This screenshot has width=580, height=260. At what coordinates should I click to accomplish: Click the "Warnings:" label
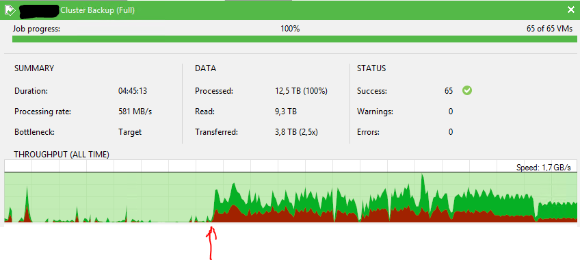click(x=375, y=112)
